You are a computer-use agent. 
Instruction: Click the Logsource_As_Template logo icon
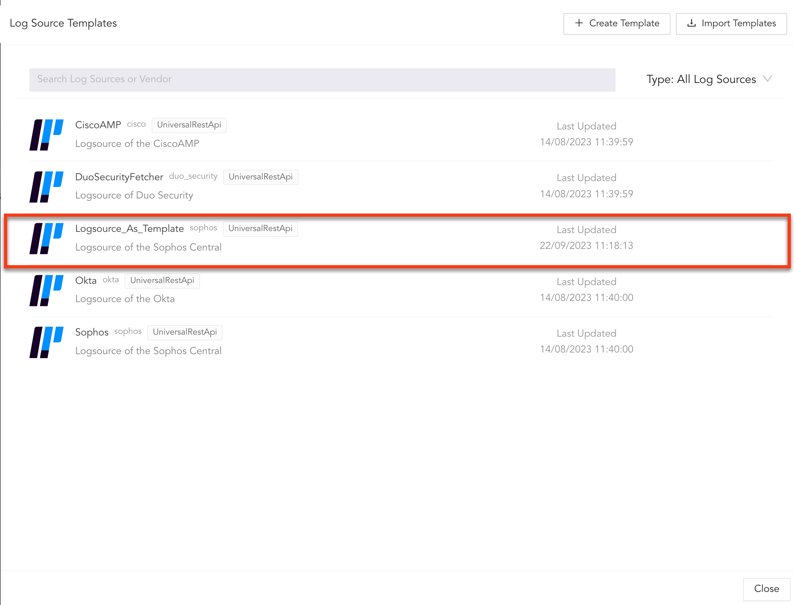46,238
